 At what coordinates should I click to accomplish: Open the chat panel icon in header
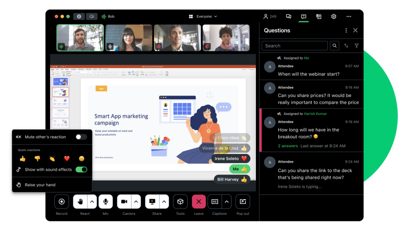point(289,17)
